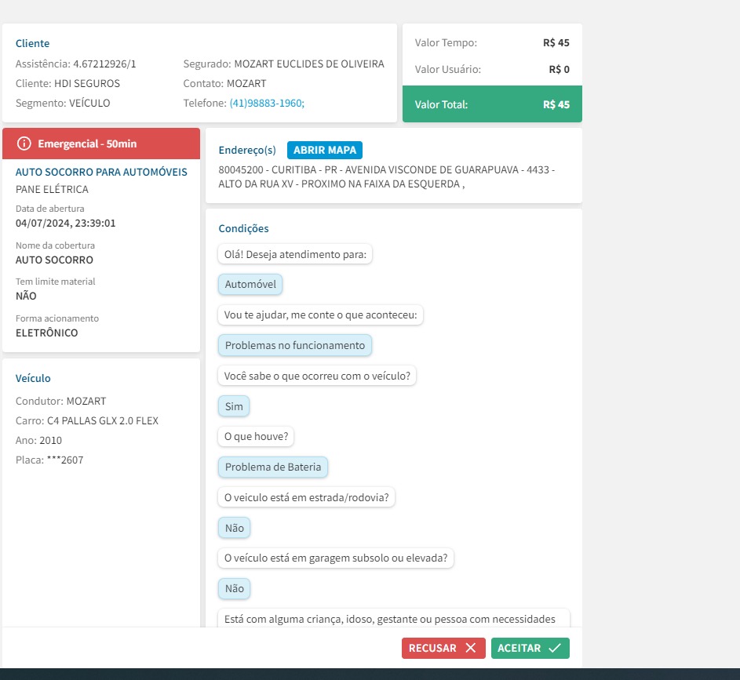Open the map with ABRIR MAPA
The width and height of the screenshot is (740, 680).
click(x=325, y=150)
